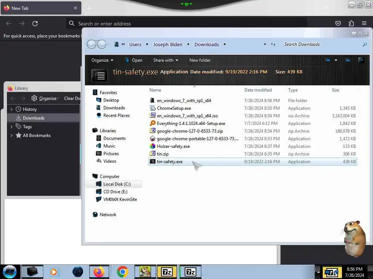Click the Firefox forward arrow icon
Viewport: 373px width, 279px height.
click(x=22, y=24)
